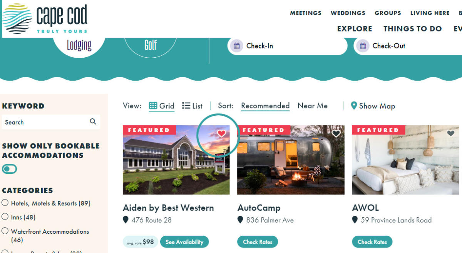Choose Waterfront Accommodations category option
Image resolution: width=462 pixels, height=253 pixels.
coord(5,231)
